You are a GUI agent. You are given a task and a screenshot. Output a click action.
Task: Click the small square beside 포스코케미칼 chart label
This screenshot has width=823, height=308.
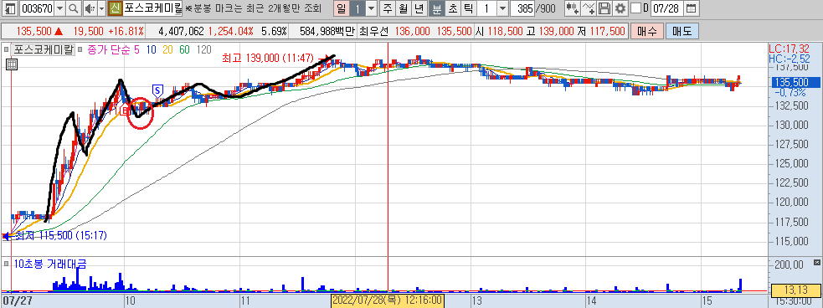click(x=7, y=50)
